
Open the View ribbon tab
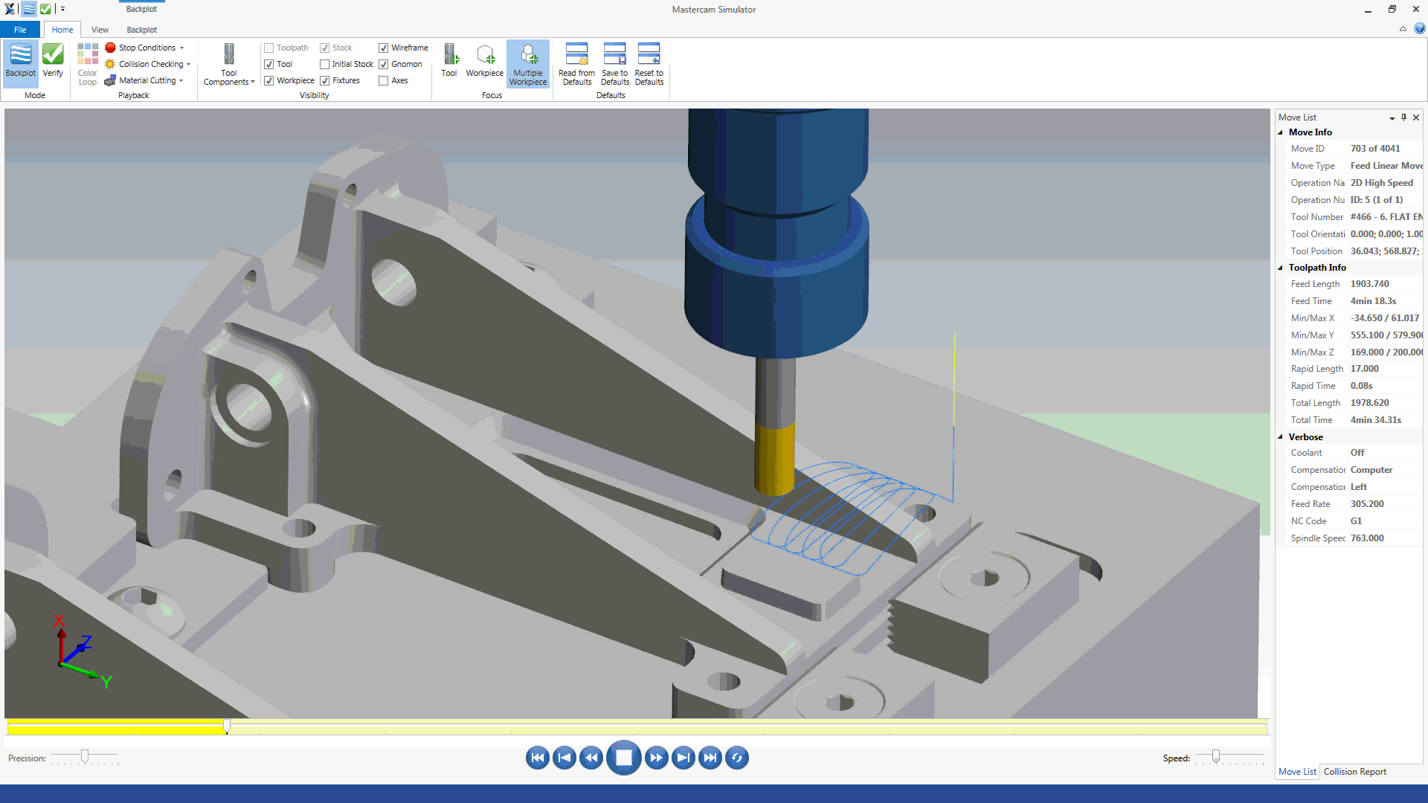coord(100,30)
